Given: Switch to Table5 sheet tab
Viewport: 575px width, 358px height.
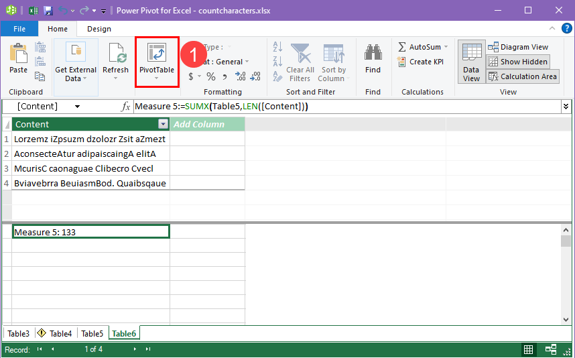Looking at the screenshot, I should [92, 333].
